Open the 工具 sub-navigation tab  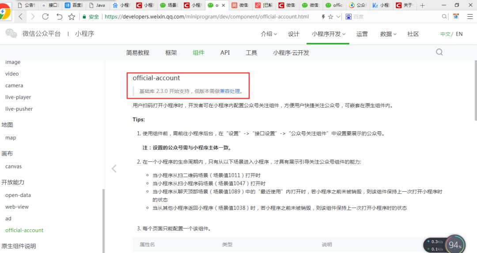click(251, 52)
